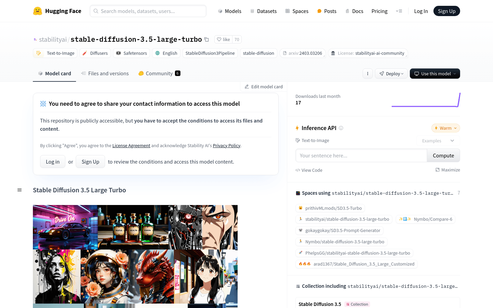Click the English language tag

pyautogui.click(x=166, y=53)
